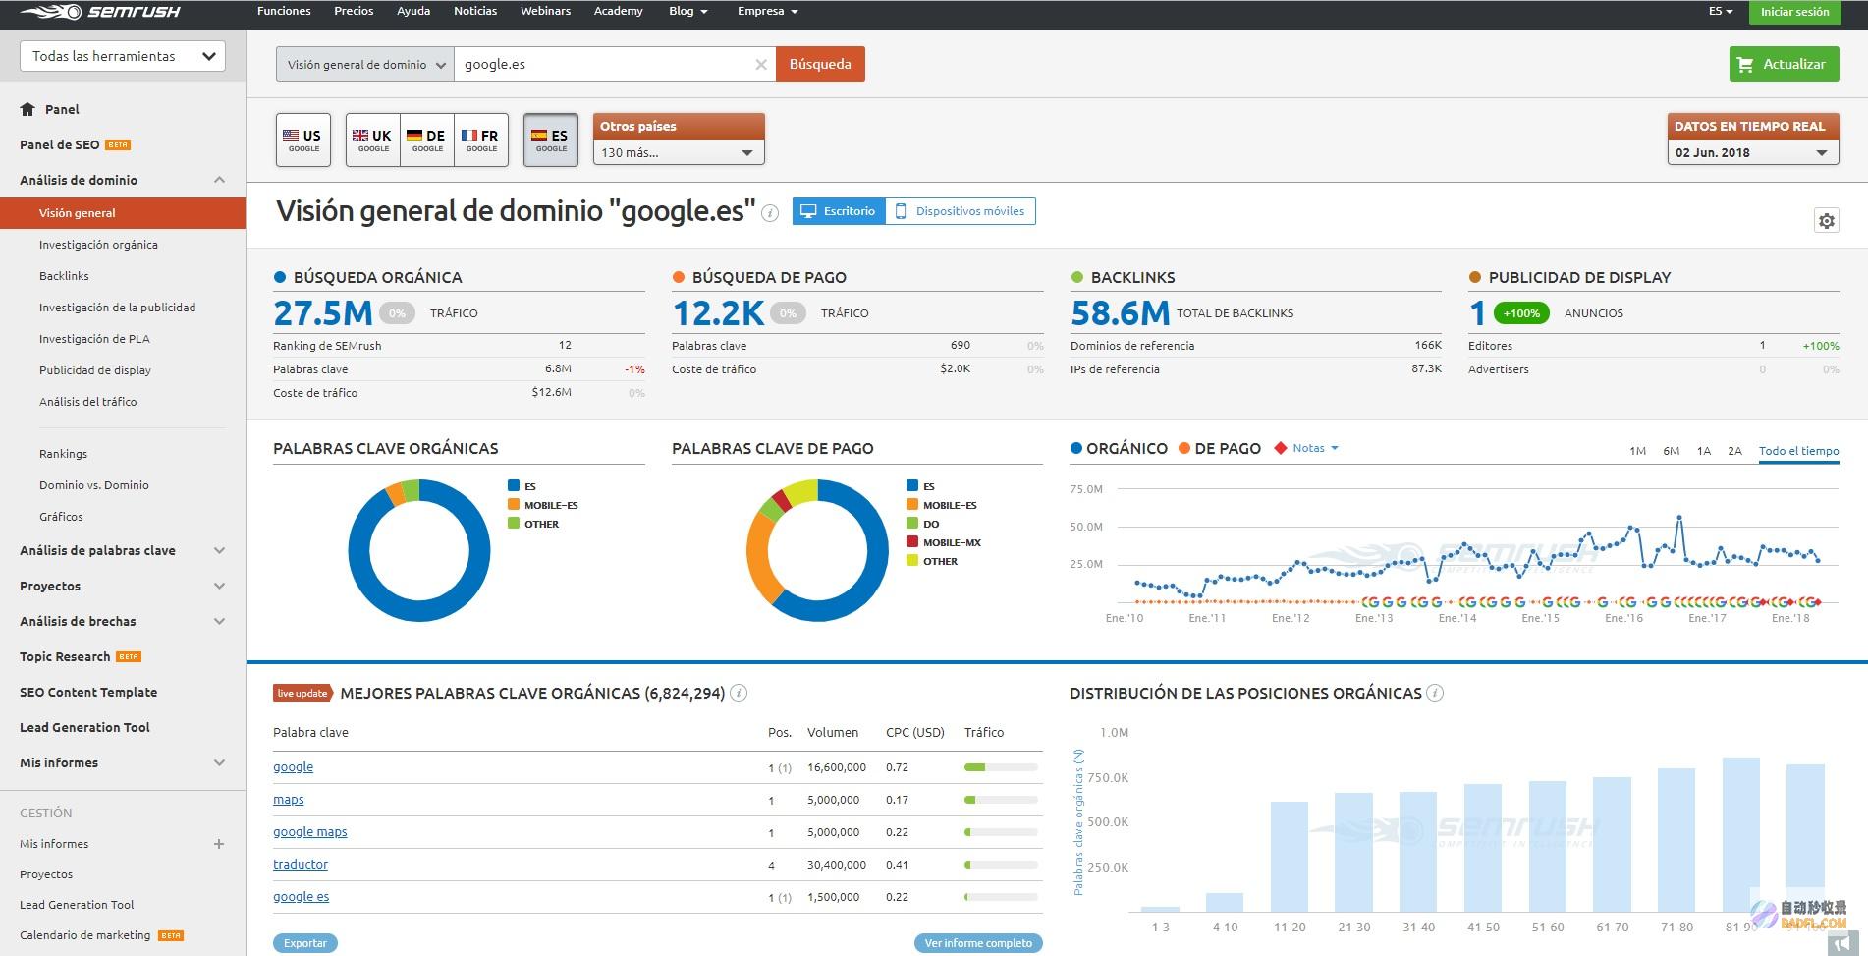Toggle the De pago chart series

pos(1220,448)
